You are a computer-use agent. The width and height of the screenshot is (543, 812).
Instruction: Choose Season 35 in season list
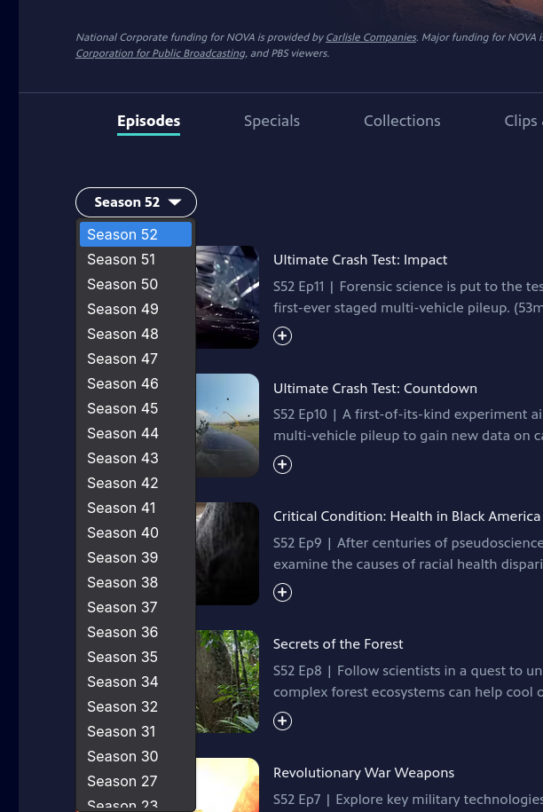tap(136, 658)
